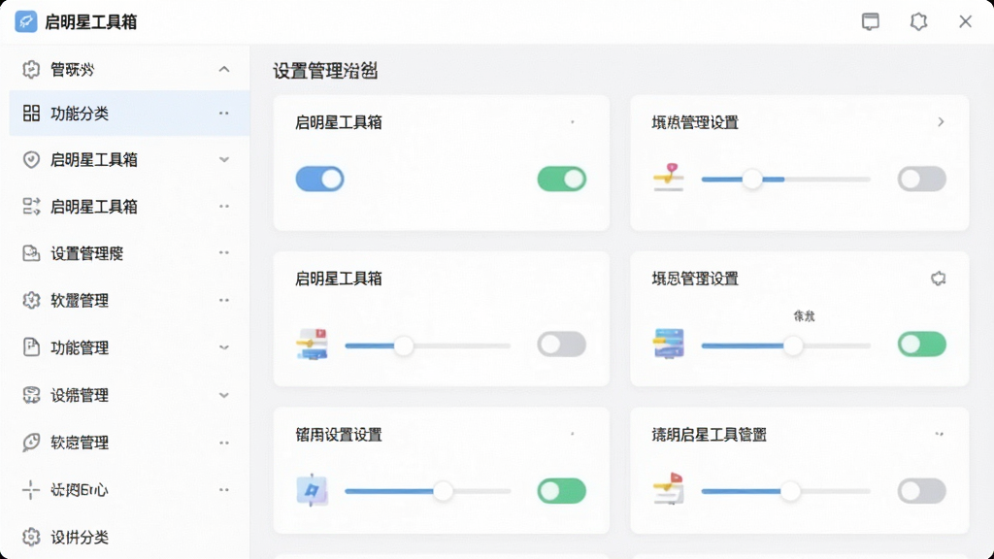994x559 pixels.
Task: Disable the green toggle in middle-right card
Action: pyautogui.click(x=922, y=345)
